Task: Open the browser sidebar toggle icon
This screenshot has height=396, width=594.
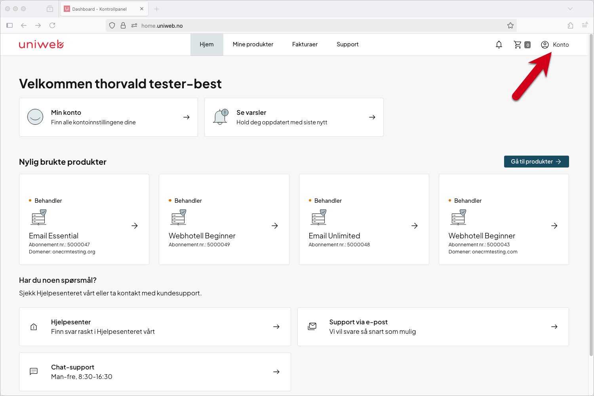Action: pos(10,25)
